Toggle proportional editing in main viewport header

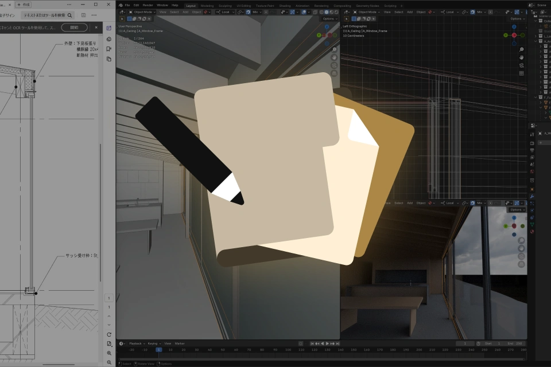[x=266, y=12]
